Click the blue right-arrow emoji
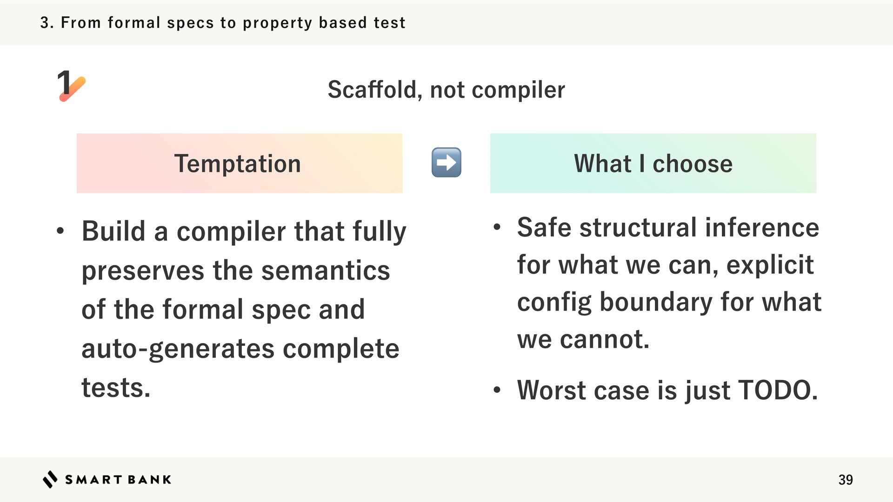Image resolution: width=893 pixels, height=502 pixels. pos(446,163)
